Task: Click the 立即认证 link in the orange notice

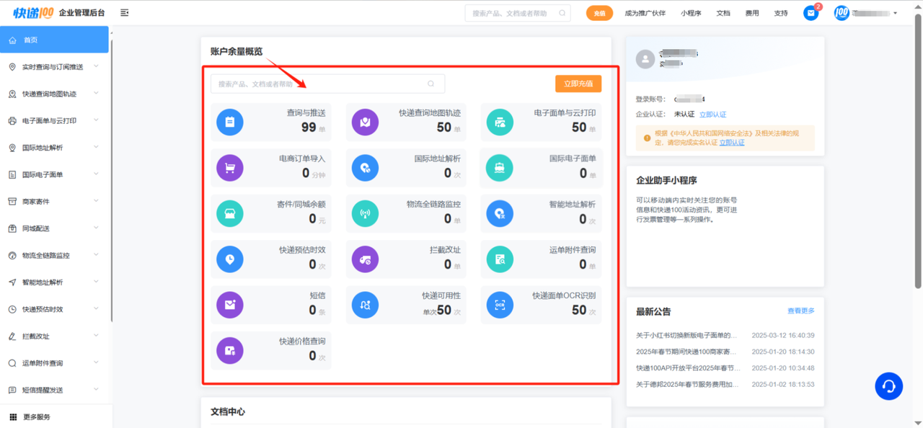Action: point(732,143)
